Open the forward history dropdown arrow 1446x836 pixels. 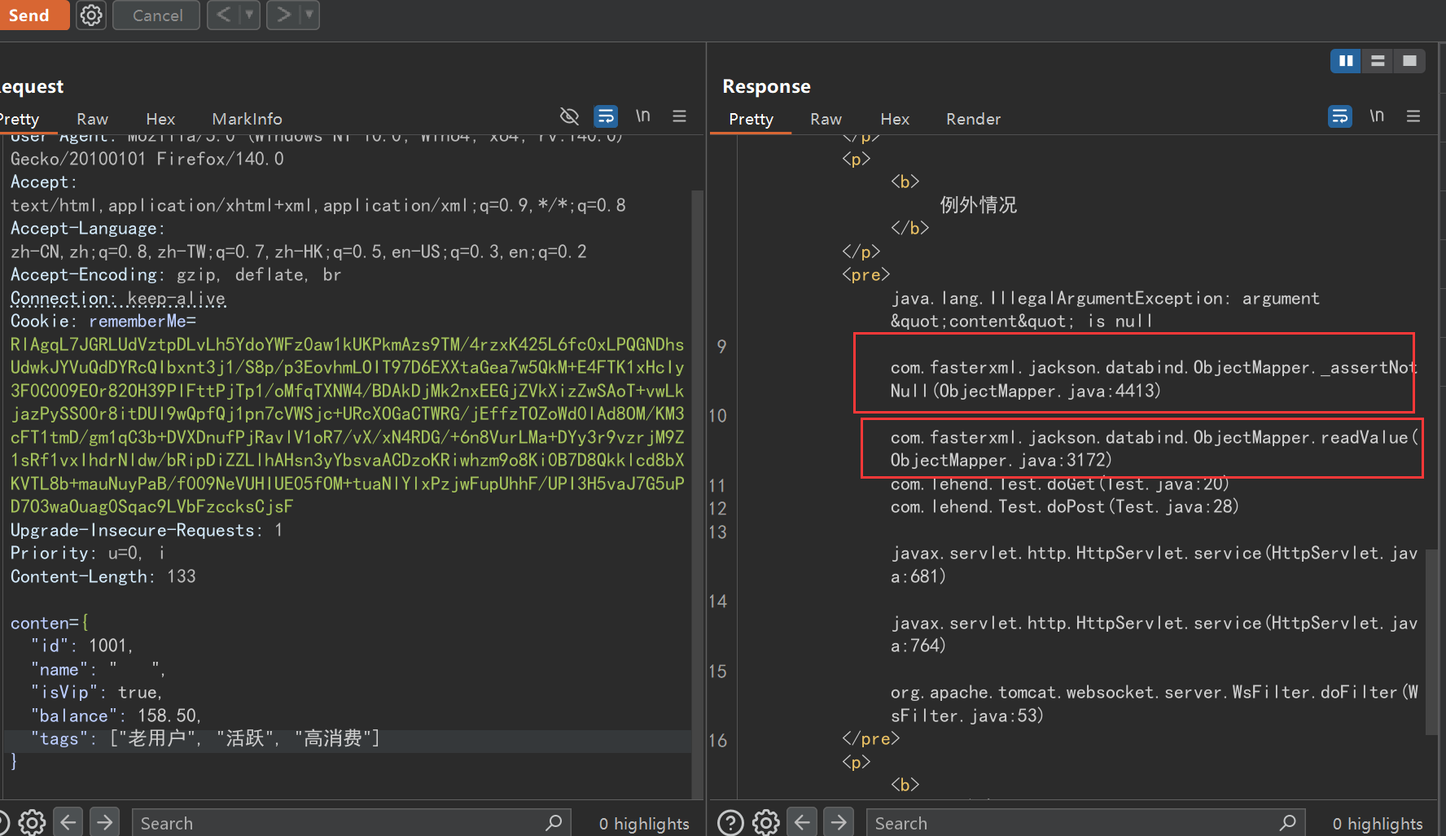pyautogui.click(x=309, y=15)
